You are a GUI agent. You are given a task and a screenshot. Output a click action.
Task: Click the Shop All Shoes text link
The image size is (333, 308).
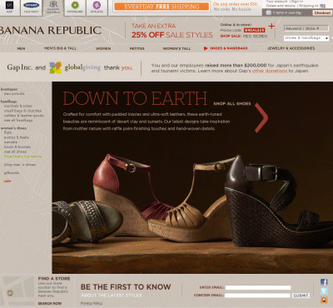point(232,103)
